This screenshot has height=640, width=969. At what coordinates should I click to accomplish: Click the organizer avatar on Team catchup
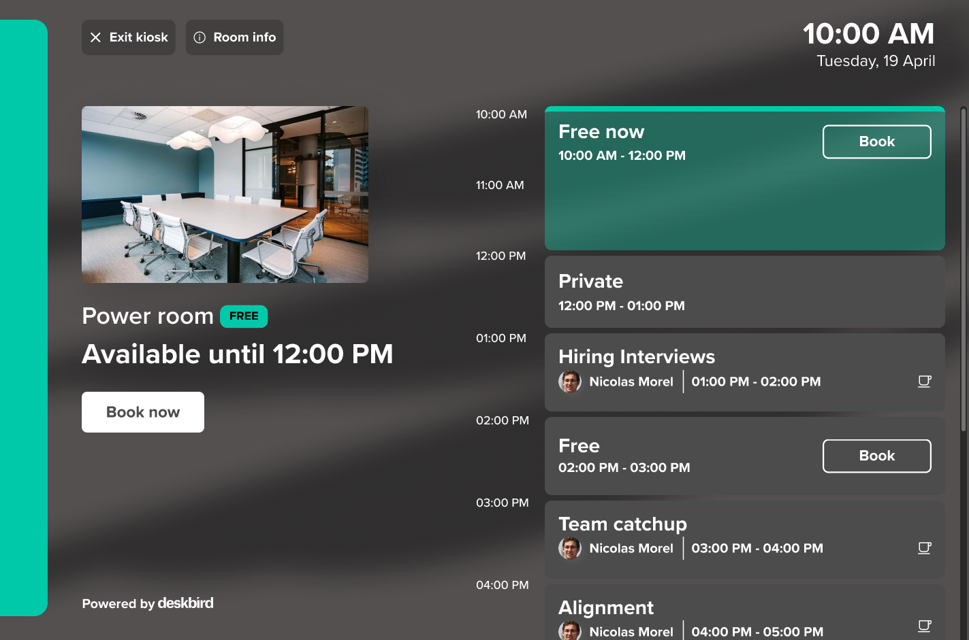point(570,548)
